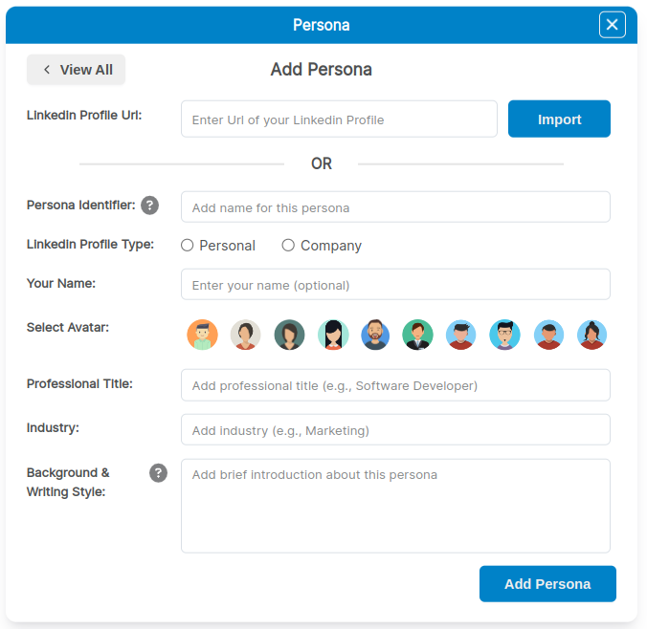Choose the avatar wearing glasses
The height and width of the screenshot is (629, 647).
coord(504,335)
